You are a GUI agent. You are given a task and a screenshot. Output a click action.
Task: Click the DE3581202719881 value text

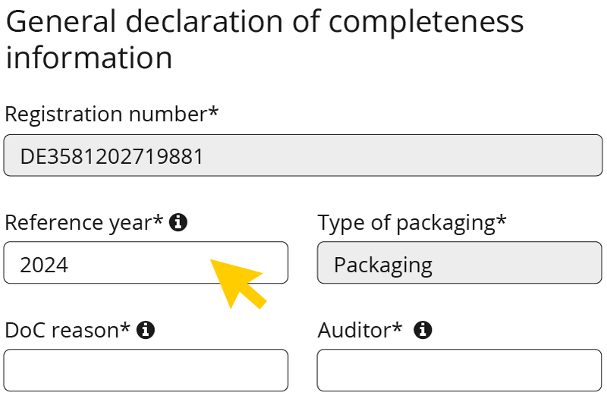112,157
